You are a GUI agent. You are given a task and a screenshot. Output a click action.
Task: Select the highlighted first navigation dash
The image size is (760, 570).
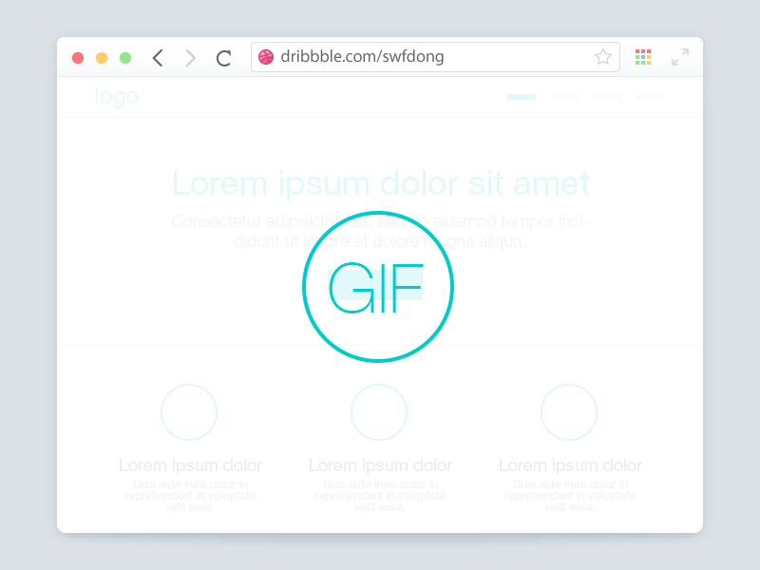point(522,97)
